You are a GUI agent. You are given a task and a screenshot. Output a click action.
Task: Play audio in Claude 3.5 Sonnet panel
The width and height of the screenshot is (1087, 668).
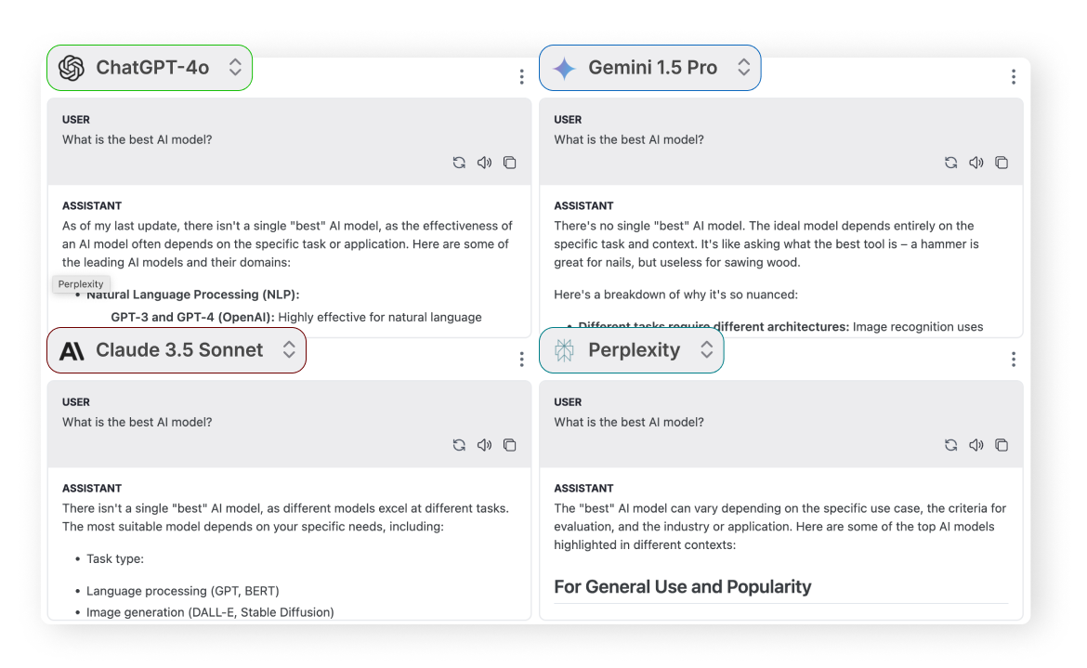coord(484,445)
